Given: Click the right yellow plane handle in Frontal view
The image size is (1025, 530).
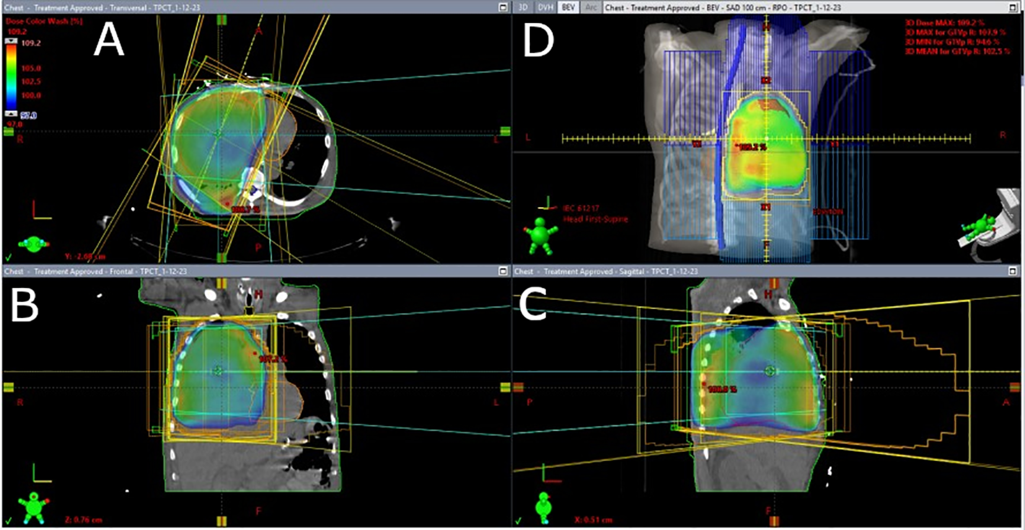Looking at the screenshot, I should point(505,387).
